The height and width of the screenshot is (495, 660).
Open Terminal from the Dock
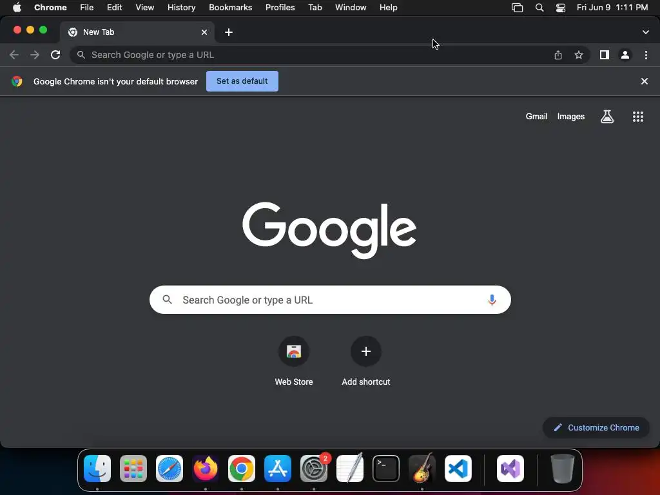coord(386,469)
